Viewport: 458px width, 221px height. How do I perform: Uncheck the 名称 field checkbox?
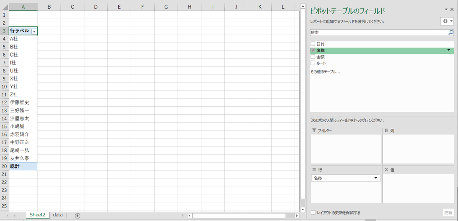point(313,50)
